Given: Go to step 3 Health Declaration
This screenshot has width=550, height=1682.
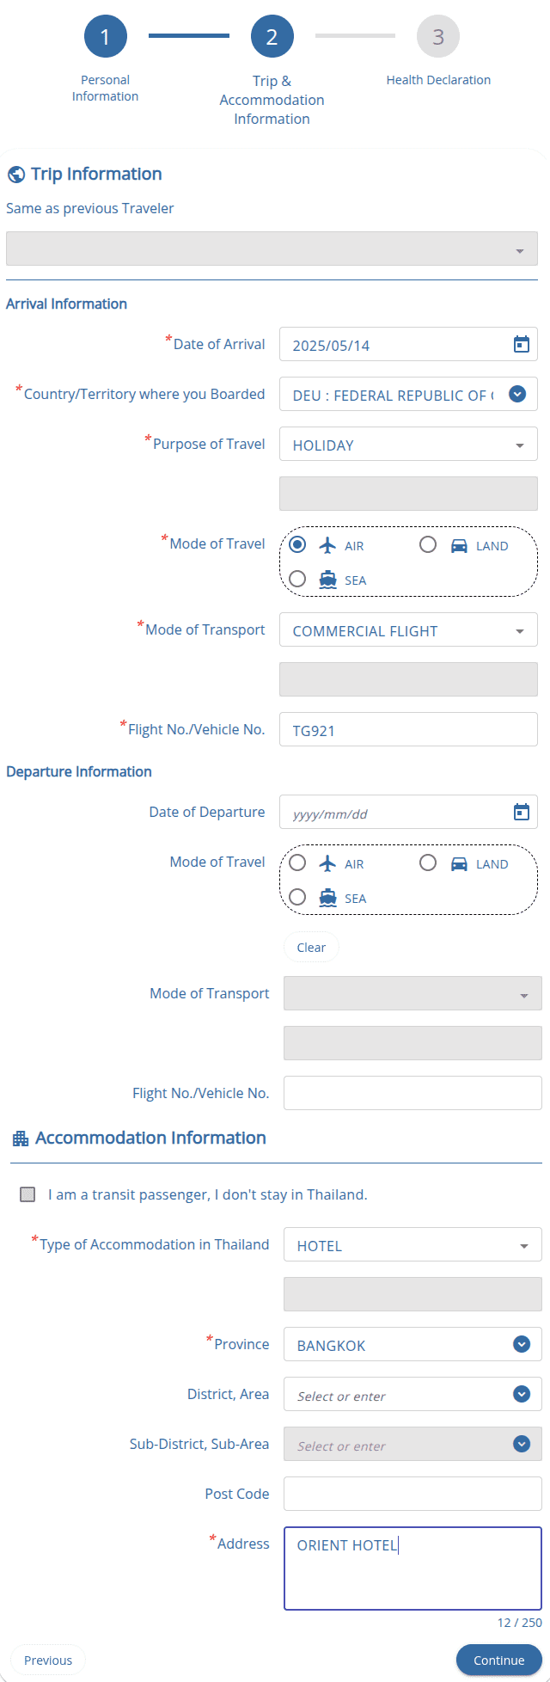Looking at the screenshot, I should (438, 37).
